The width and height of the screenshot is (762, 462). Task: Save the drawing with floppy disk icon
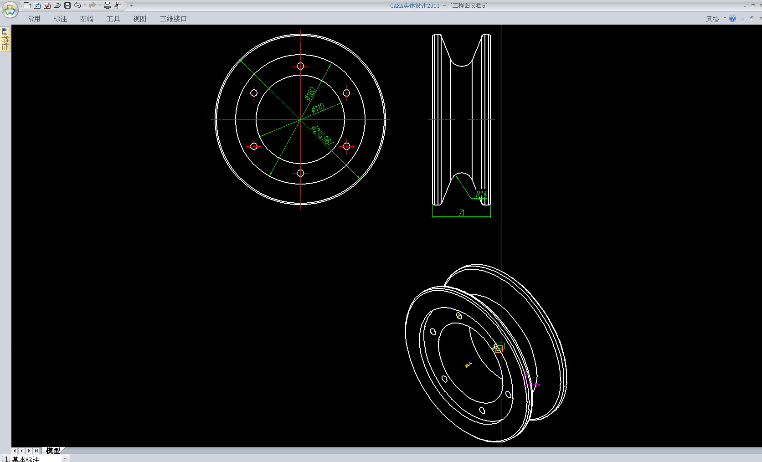[67, 5]
